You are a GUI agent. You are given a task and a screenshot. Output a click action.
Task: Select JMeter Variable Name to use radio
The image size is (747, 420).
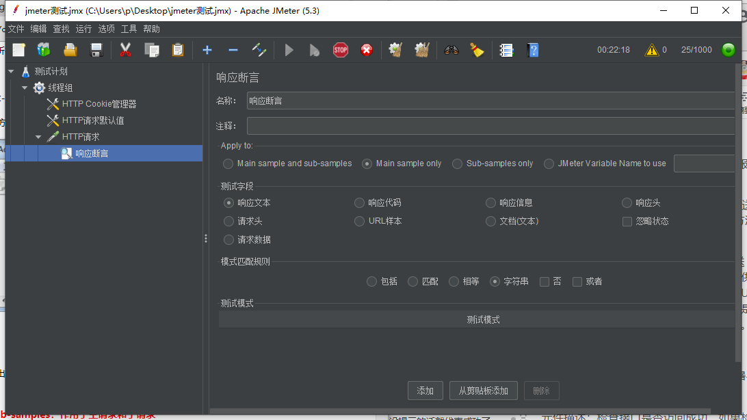click(549, 163)
